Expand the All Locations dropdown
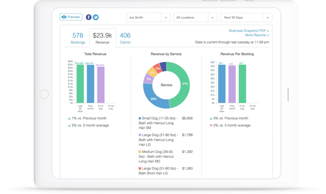 (x=195, y=18)
